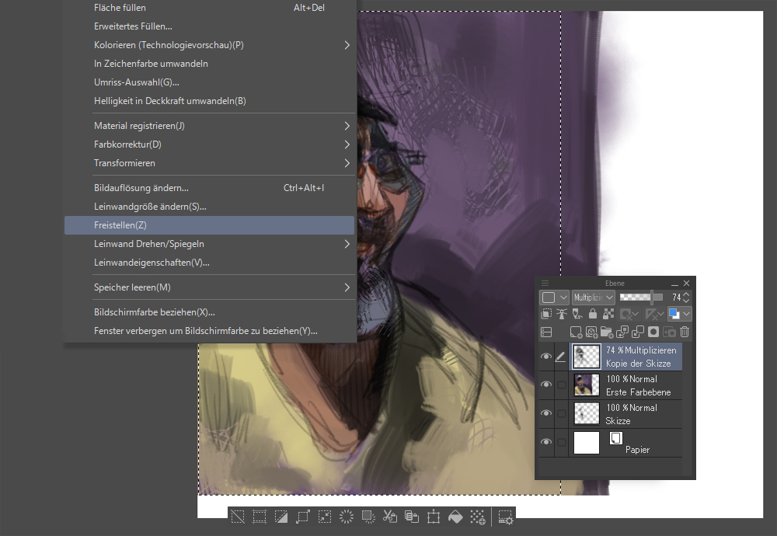Toggle the lock layer icon
The width and height of the screenshot is (777, 536).
(592, 314)
